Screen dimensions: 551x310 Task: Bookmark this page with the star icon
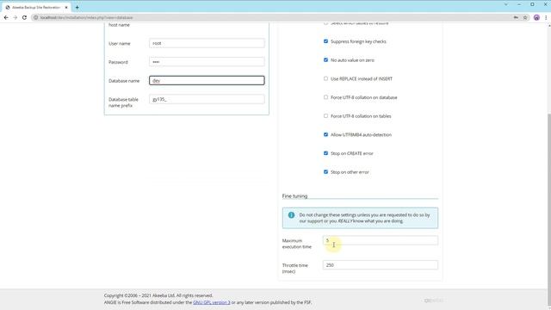click(x=525, y=17)
